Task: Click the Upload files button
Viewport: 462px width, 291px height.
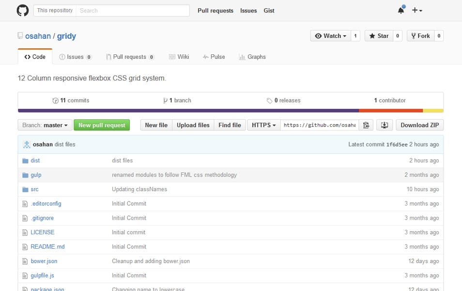Action: pos(193,125)
